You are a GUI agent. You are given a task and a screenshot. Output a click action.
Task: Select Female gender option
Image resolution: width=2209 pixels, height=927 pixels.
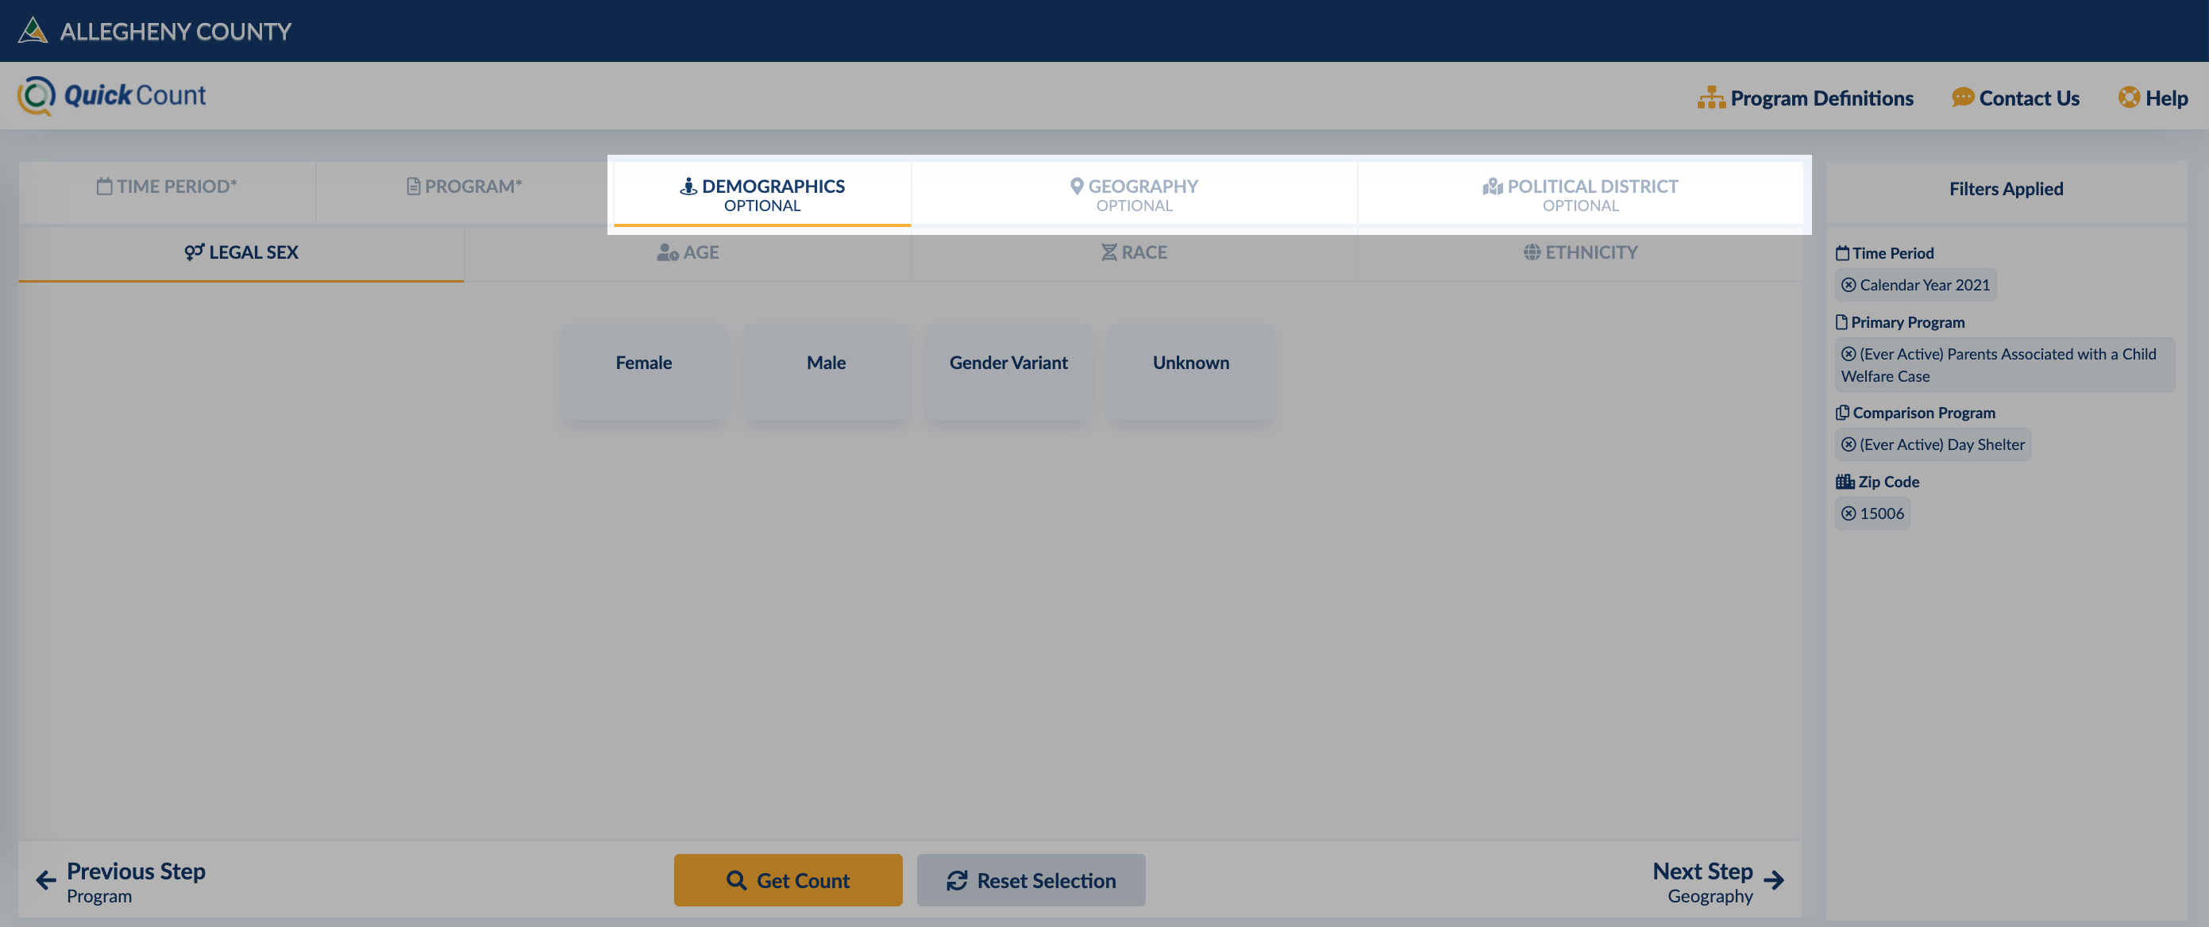click(x=642, y=362)
